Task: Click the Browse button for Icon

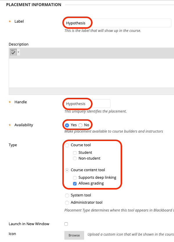Action: [x=74, y=235]
